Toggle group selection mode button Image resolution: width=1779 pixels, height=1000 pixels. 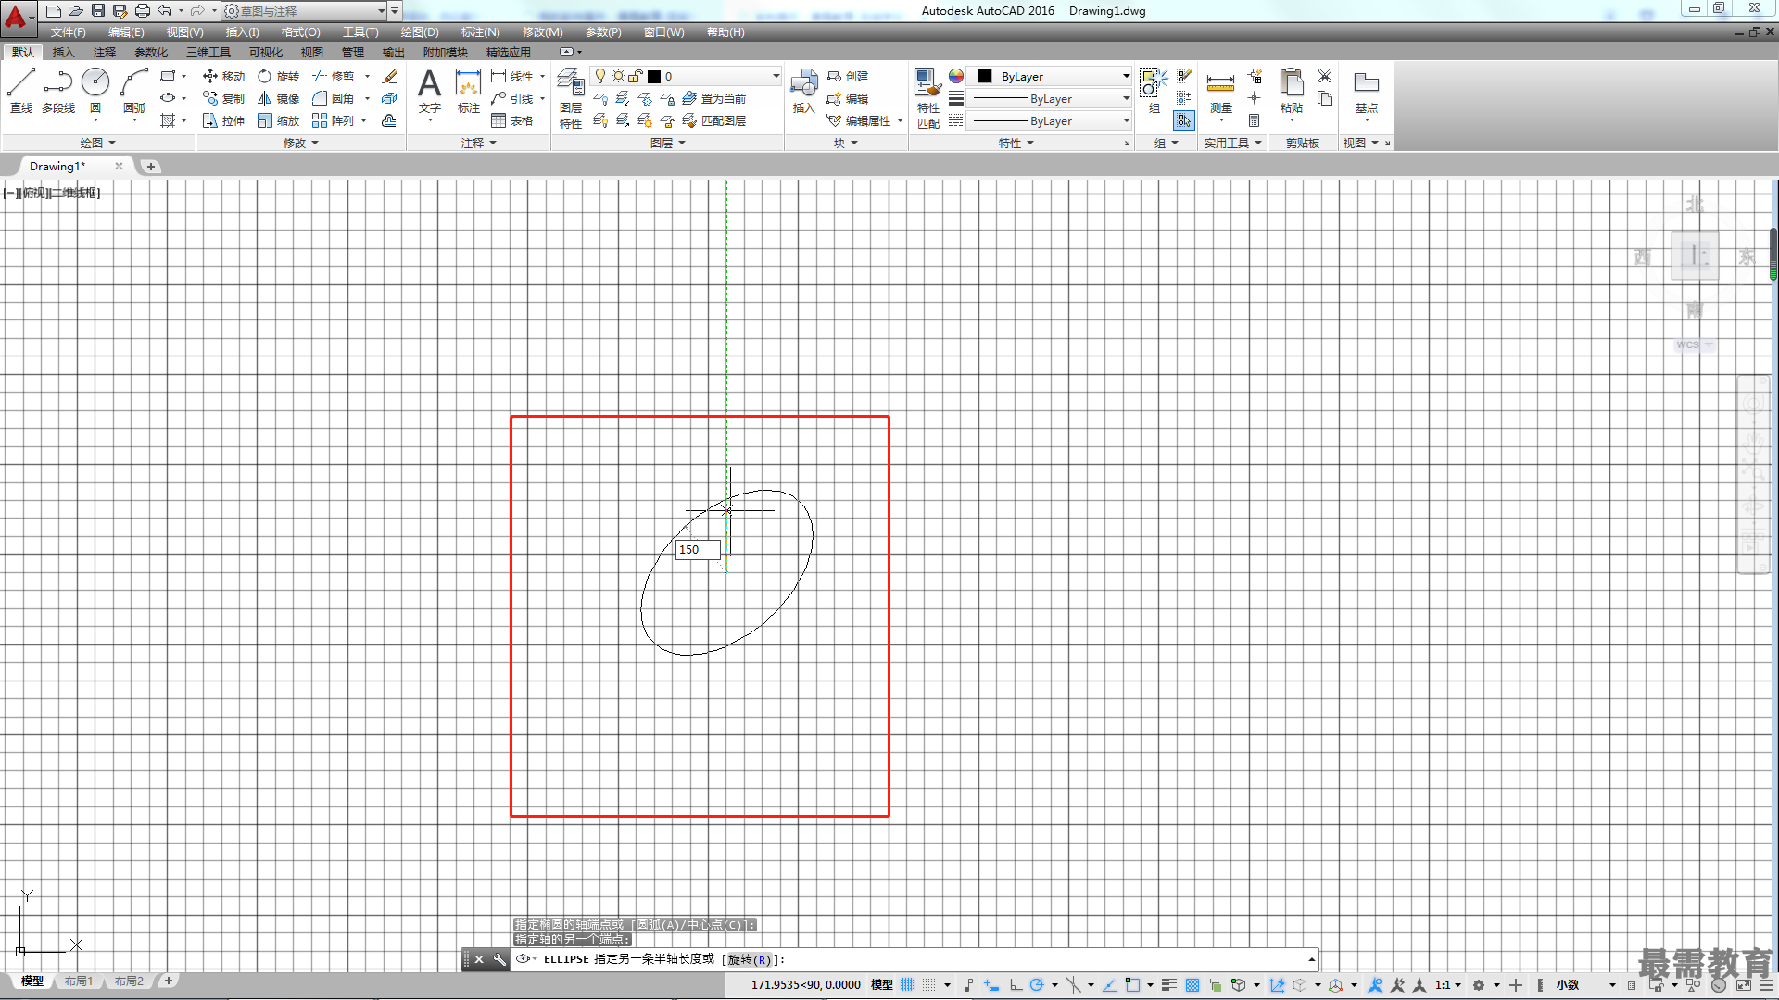pyautogui.click(x=1184, y=120)
